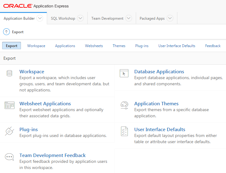This screenshot has width=226, height=173.
Task: Click the up arrow icon beside Export
Action: point(6,32)
